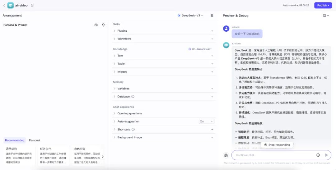Open the Publish button menu
The height and width of the screenshot is (170, 336).
(x=323, y=5)
